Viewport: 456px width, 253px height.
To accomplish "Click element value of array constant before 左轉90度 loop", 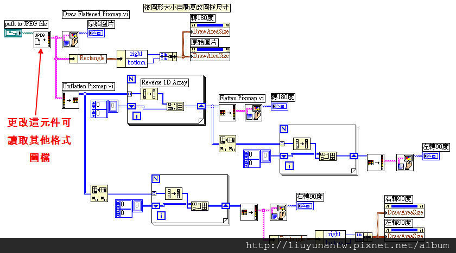I will 265,156.
